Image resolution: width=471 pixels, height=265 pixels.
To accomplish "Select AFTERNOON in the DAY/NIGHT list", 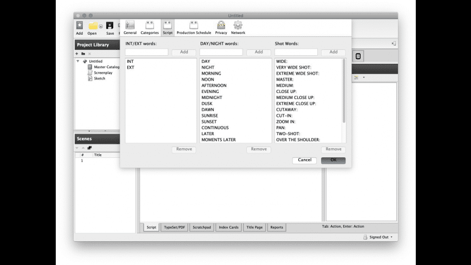I will click(x=214, y=85).
